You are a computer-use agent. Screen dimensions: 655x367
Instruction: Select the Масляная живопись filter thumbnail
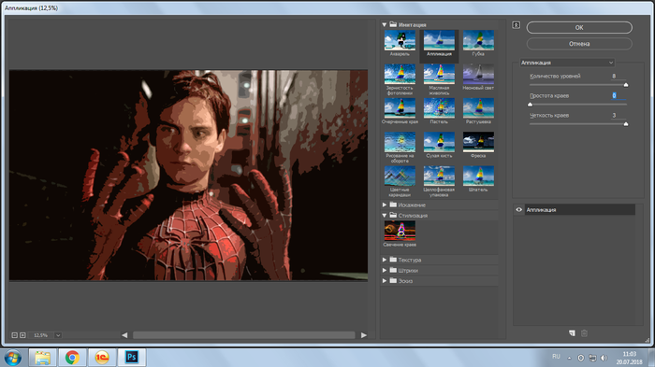(439, 74)
